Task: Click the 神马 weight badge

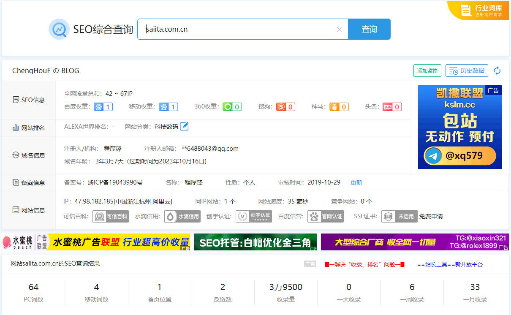Action: [339, 107]
